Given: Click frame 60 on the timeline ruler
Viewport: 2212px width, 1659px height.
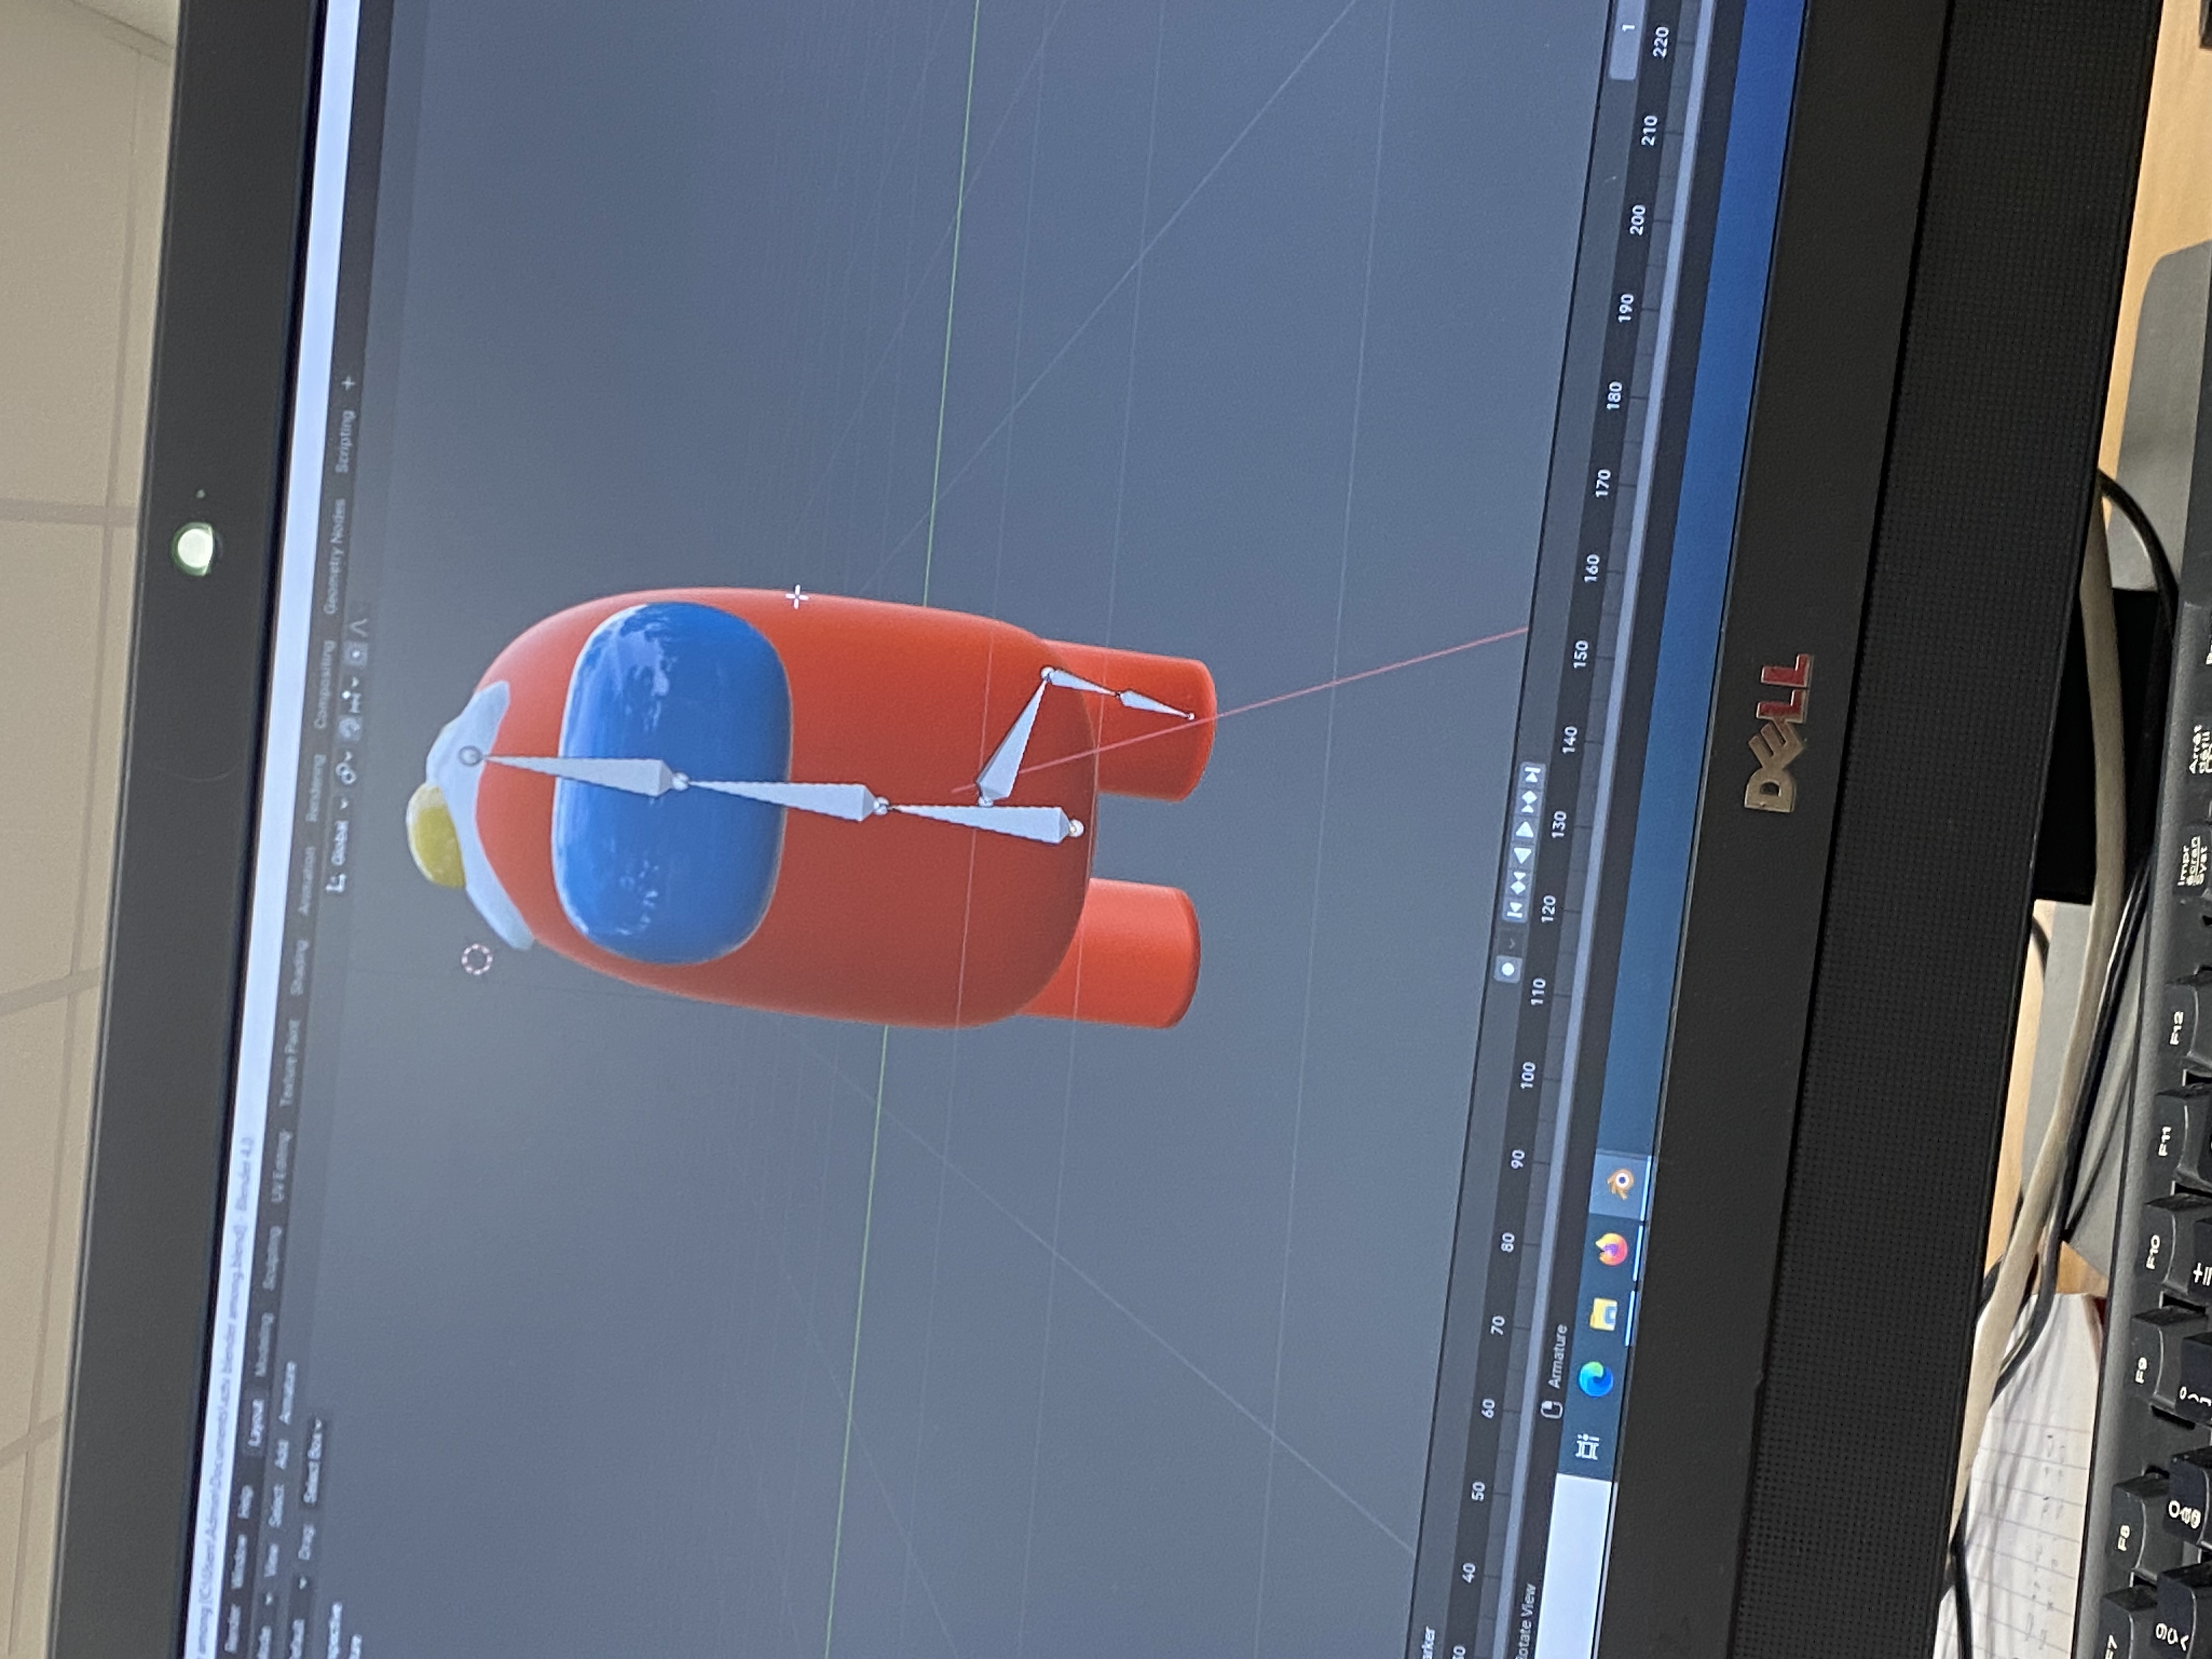Looking at the screenshot, I should (x=1488, y=1408).
